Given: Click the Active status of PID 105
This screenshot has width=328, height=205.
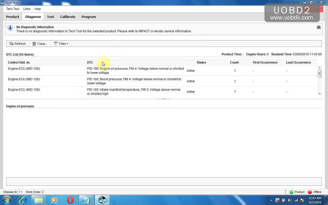Looking at the screenshot, I should pyautogui.click(x=191, y=91).
